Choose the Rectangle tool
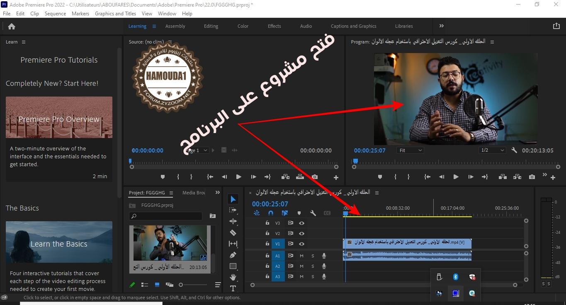This screenshot has height=305, width=566. [x=233, y=266]
